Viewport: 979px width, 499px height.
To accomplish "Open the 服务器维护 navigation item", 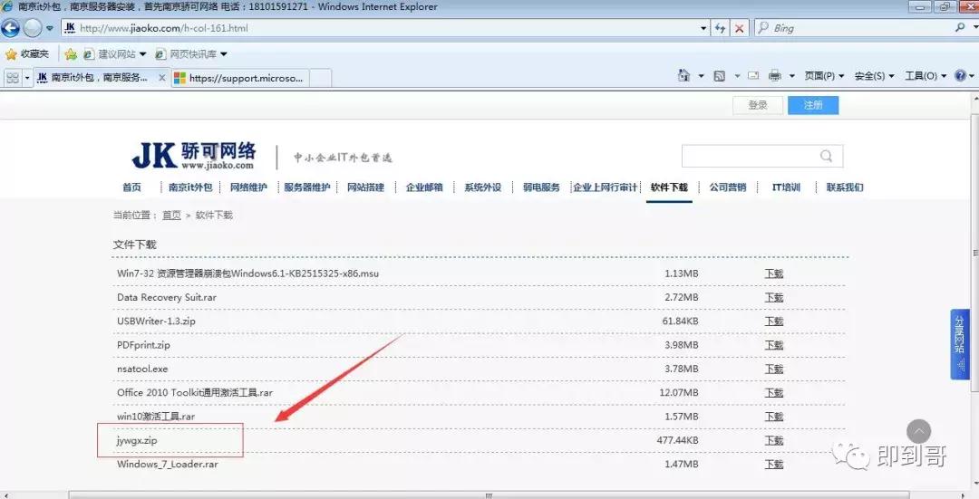I will click(x=306, y=187).
